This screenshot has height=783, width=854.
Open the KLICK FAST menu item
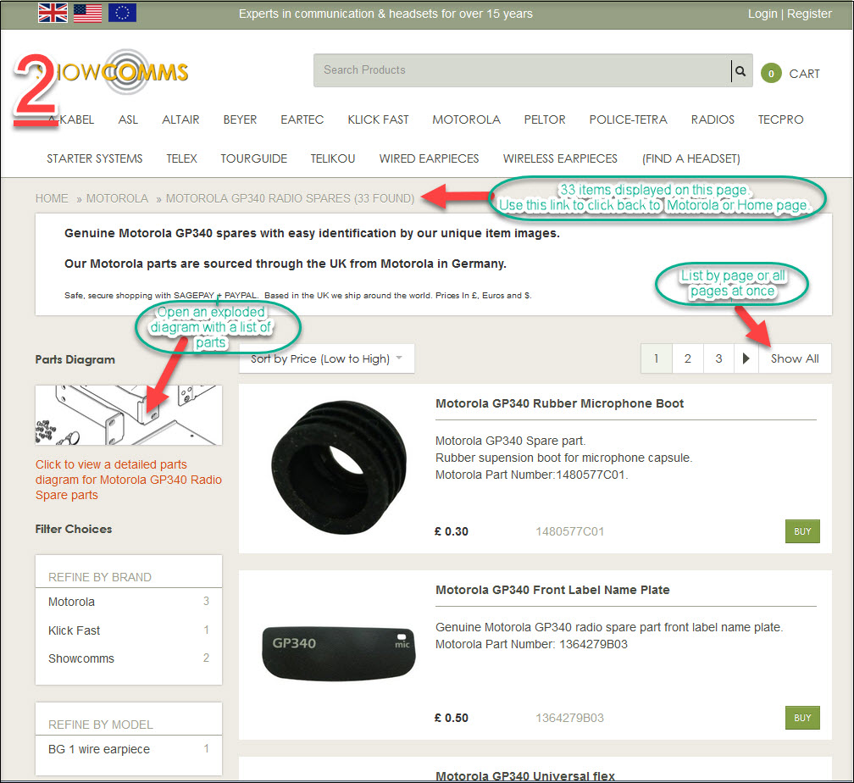pyautogui.click(x=378, y=119)
